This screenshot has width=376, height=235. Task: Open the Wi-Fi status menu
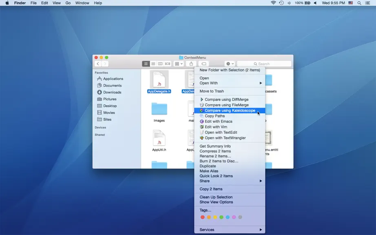coord(273,3)
